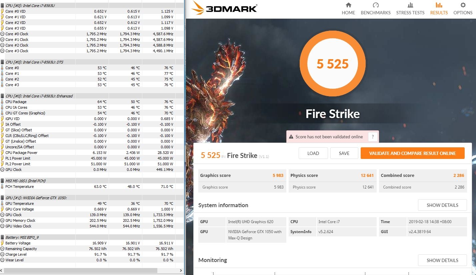476x275 pixels.
Task: Click the GPU Memory Clock icon
Action: click(x=3, y=220)
